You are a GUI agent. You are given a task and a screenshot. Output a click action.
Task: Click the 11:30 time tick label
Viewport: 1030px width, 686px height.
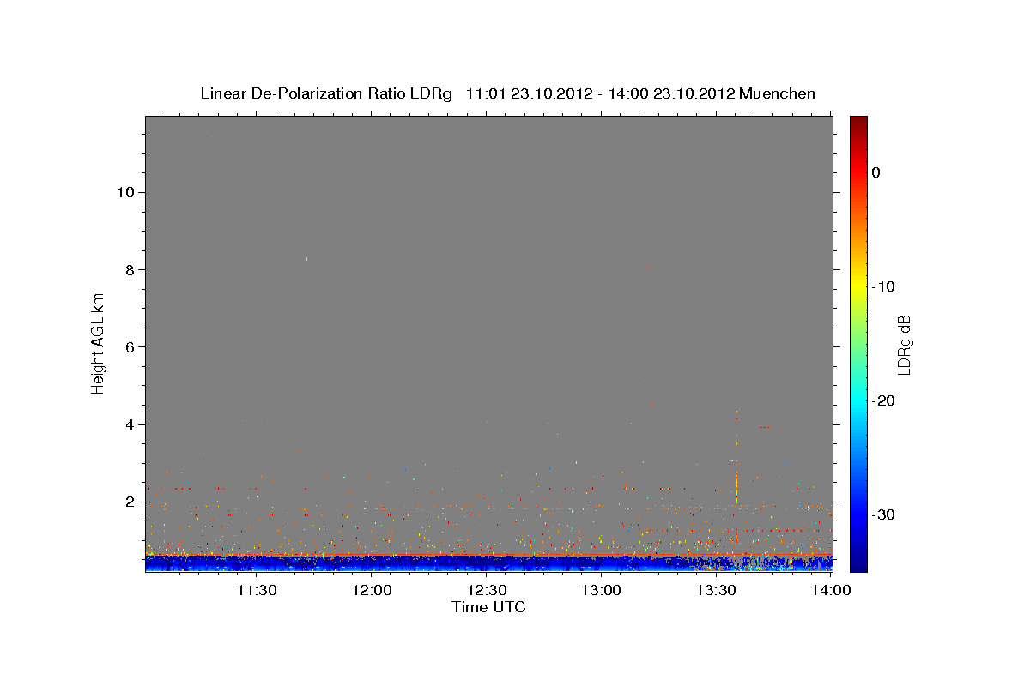(256, 590)
